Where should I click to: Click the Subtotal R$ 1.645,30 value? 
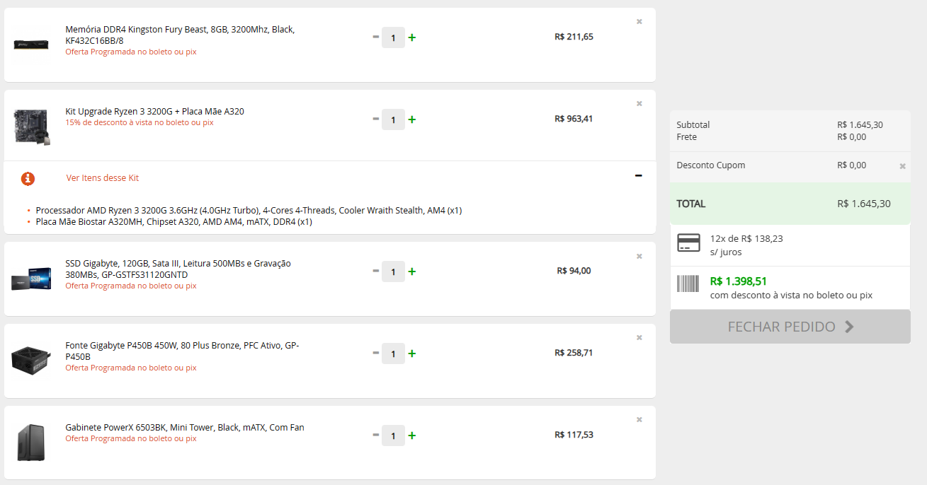click(x=860, y=125)
